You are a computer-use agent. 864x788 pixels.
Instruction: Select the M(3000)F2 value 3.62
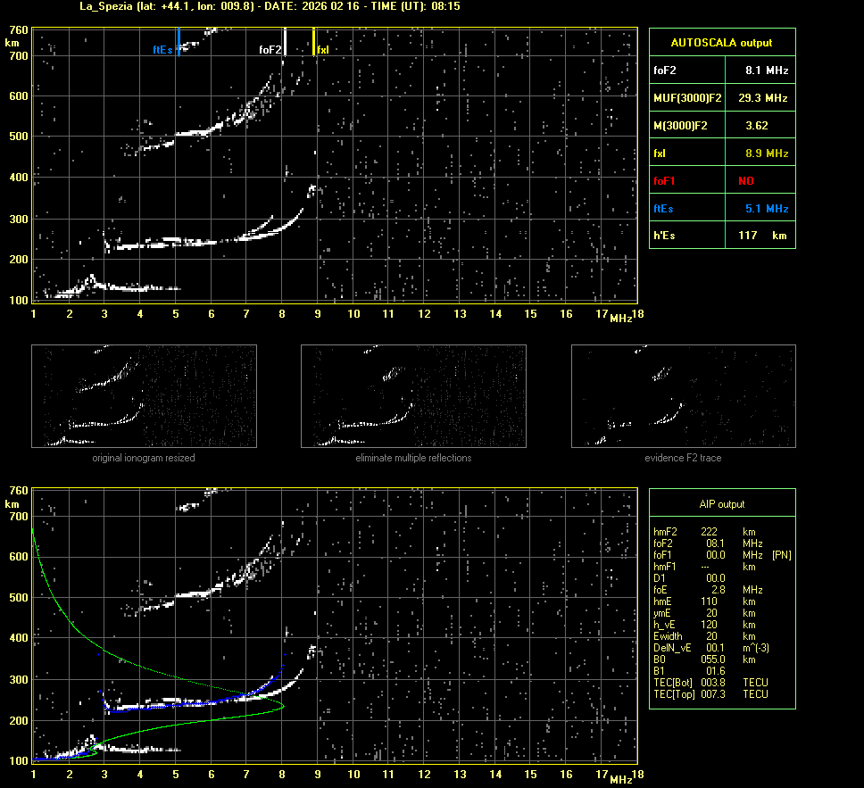757,126
